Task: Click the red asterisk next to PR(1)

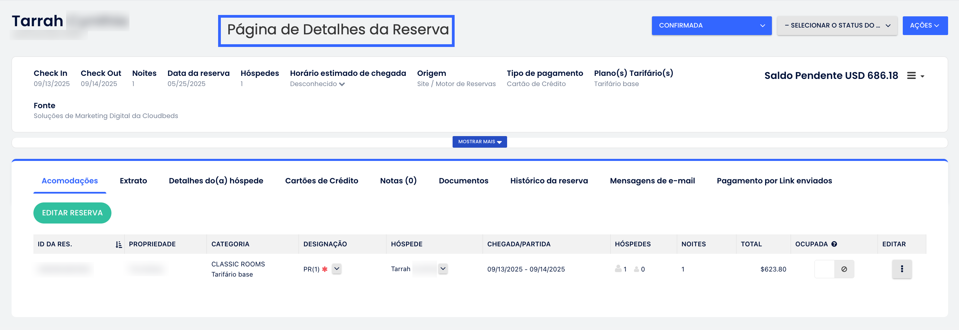Action: point(325,269)
